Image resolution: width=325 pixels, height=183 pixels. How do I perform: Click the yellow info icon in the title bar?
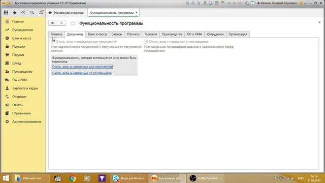[x=301, y=3]
